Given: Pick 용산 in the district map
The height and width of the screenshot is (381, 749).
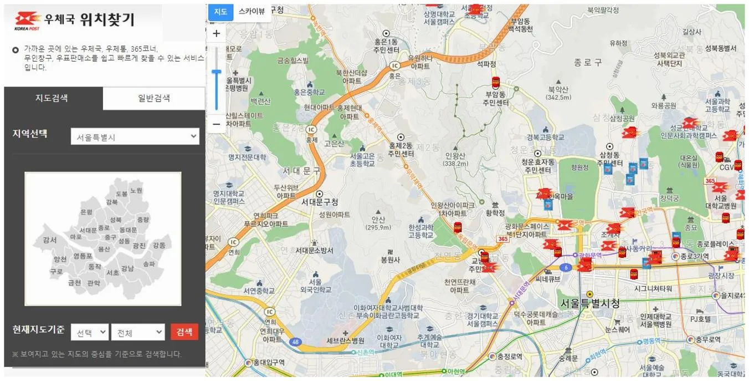Looking at the screenshot, I should click(104, 250).
